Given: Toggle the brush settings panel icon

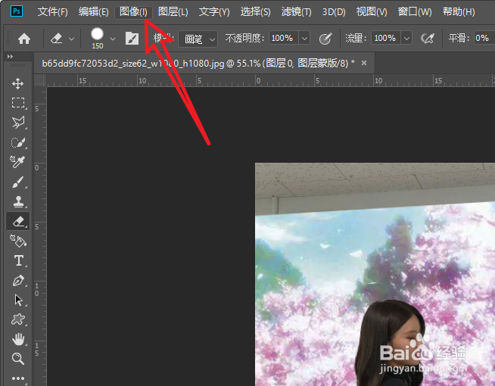Looking at the screenshot, I should (132, 39).
